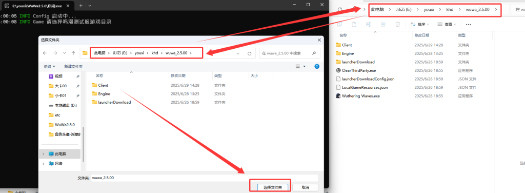Expand the 网络 tree node
The width and height of the screenshot is (525, 193).
44,164
